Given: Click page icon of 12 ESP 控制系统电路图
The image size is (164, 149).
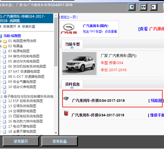Looking at the screenshot, I should click(4, 101).
